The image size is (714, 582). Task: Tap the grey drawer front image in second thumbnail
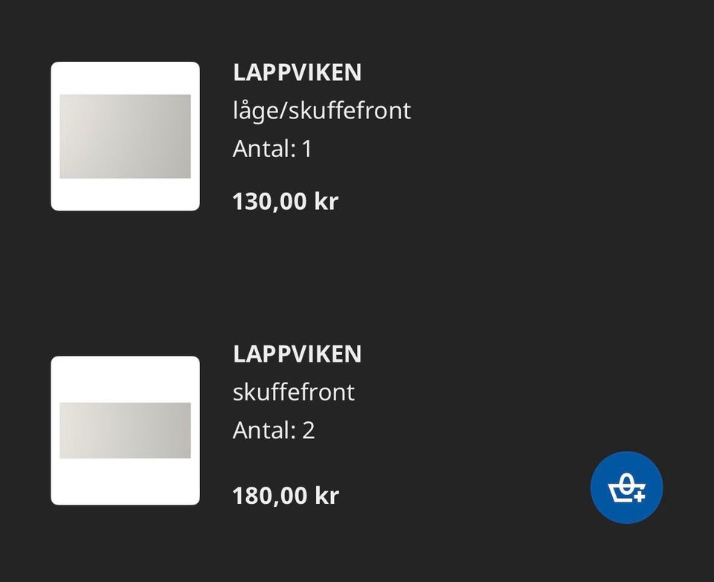point(125,430)
